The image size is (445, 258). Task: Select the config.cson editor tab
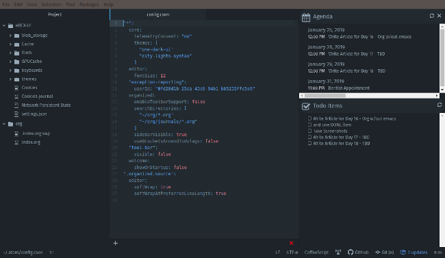point(158,14)
